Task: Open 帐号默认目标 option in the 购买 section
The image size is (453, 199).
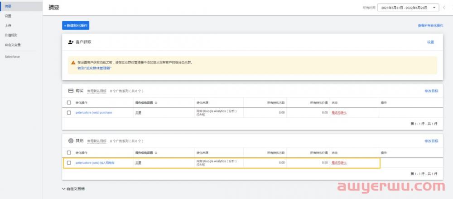Action: [96, 91]
